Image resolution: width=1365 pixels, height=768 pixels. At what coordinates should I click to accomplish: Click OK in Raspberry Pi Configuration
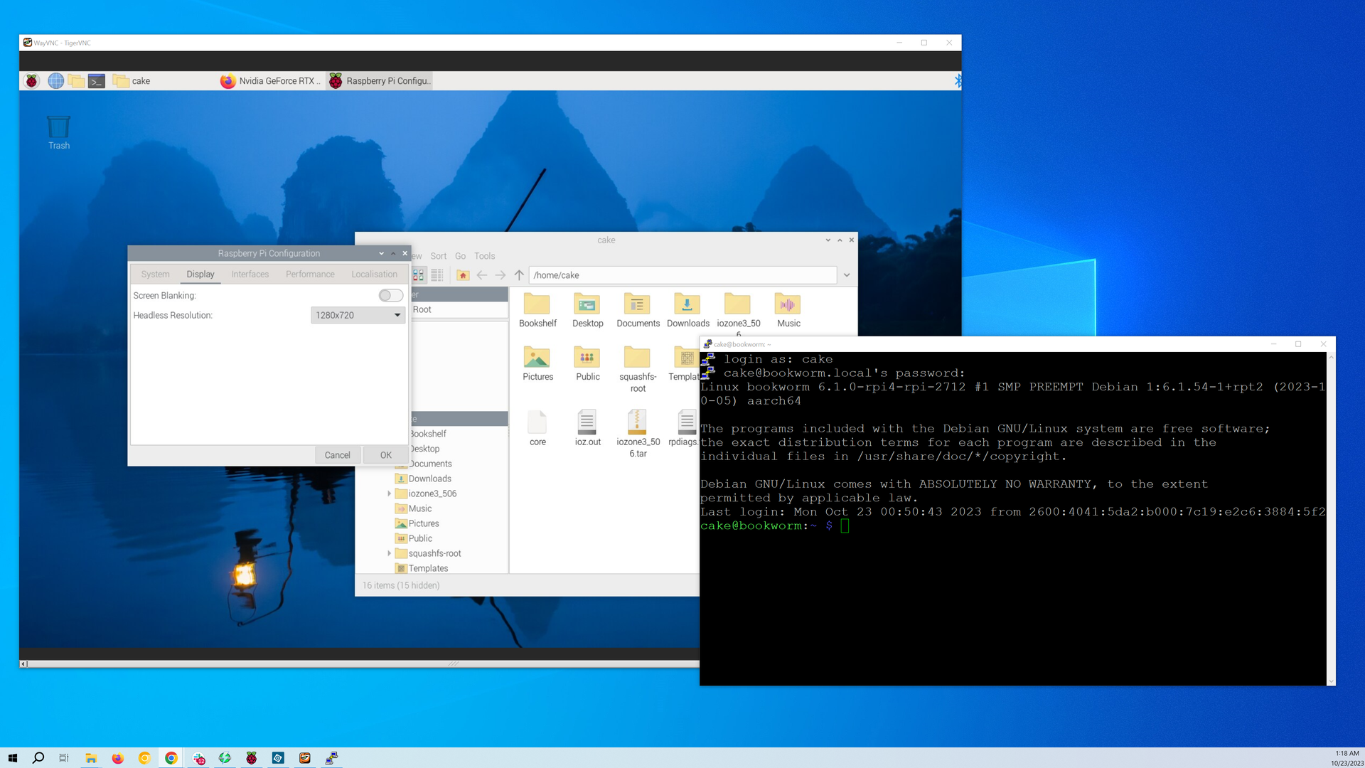coord(386,455)
